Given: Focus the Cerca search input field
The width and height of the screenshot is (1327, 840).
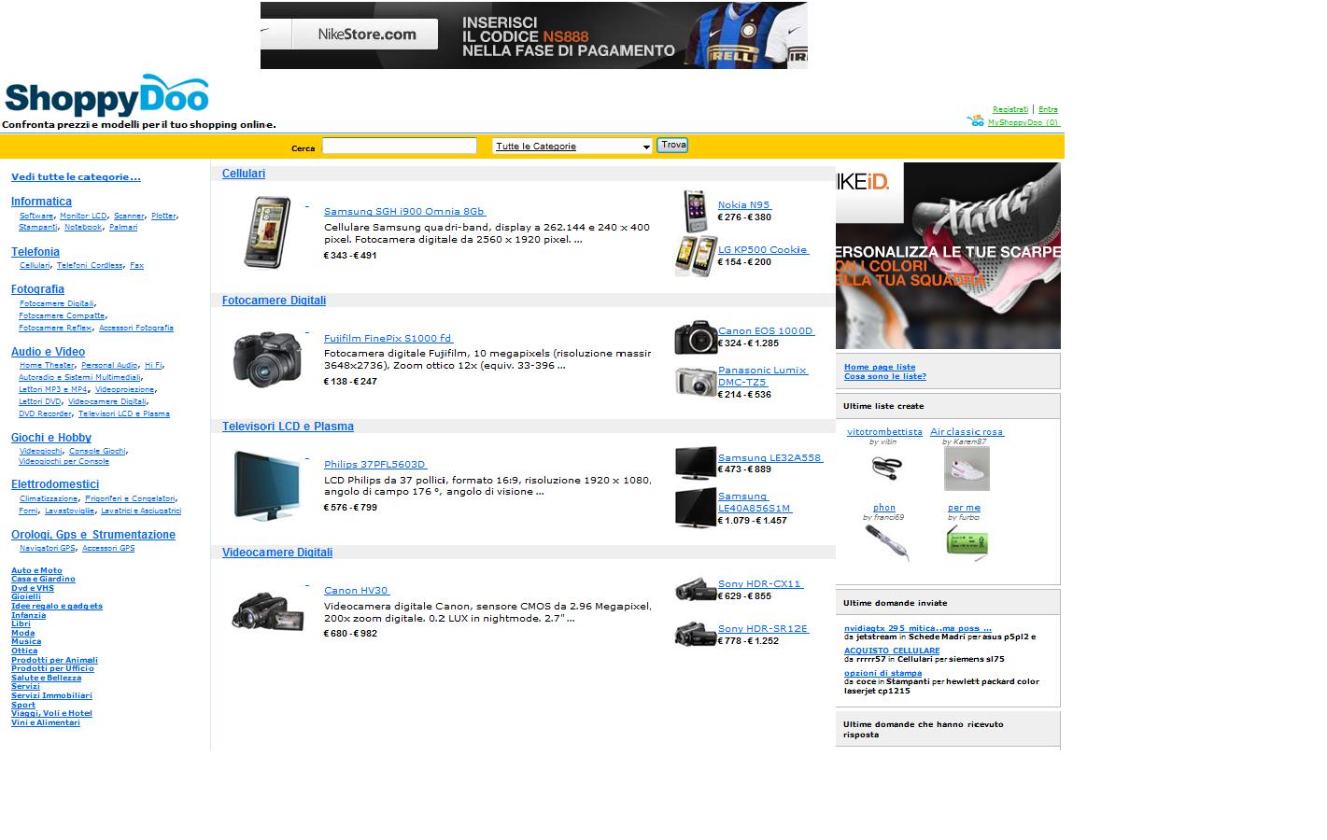Looking at the screenshot, I should click(399, 146).
